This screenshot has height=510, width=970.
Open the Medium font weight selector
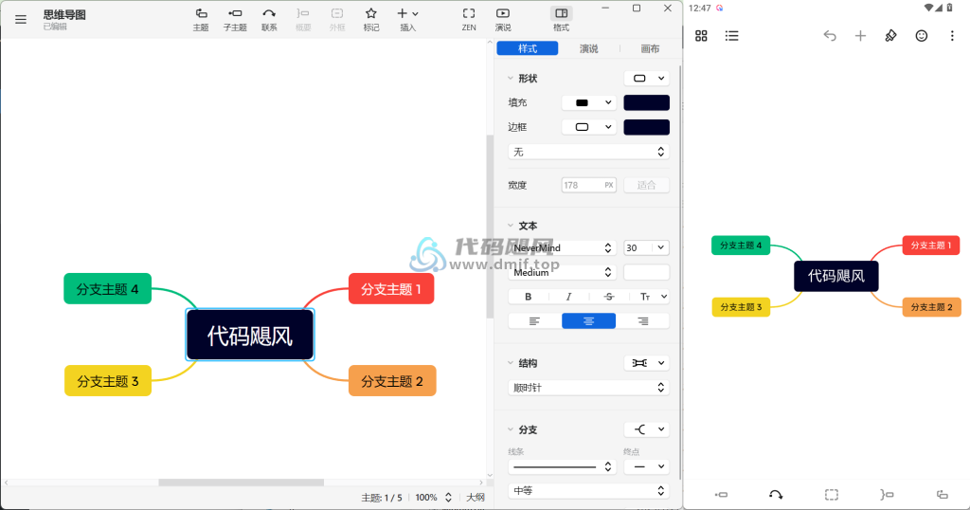(563, 272)
